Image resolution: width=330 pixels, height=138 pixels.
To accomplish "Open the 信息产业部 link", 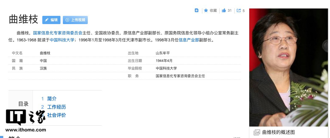I will [x=189, y=40].
